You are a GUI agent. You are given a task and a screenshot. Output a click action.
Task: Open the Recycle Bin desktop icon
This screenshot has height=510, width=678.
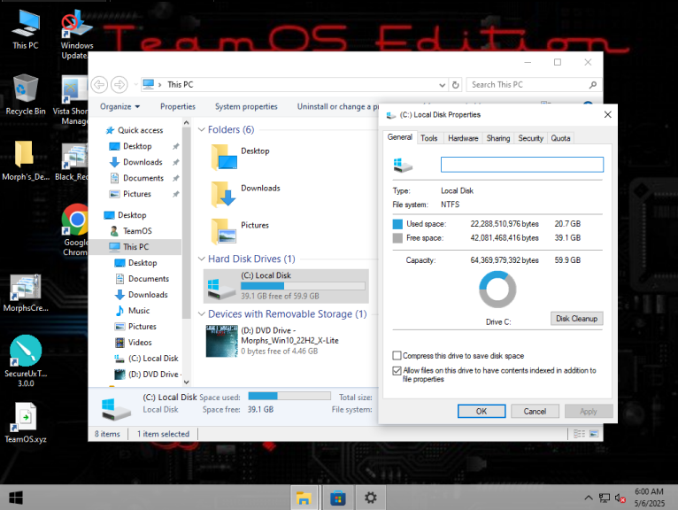[25, 95]
